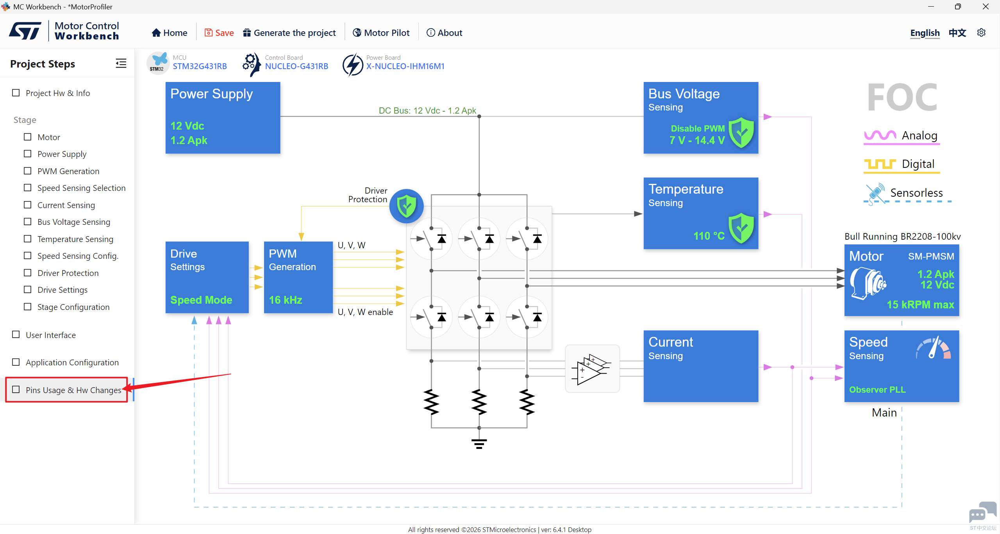This screenshot has height=534, width=1000.
Task: Open NUCLEO-G431RB control board link
Action: coord(296,66)
